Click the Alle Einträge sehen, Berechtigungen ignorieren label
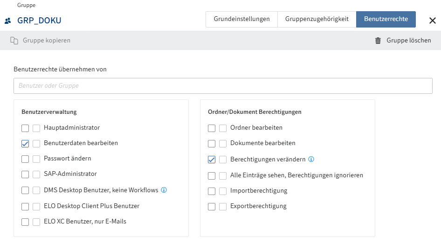Screen dimensions: 441x244 (296, 175)
